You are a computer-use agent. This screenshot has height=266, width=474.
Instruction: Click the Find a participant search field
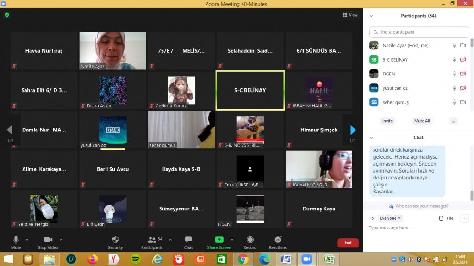click(x=419, y=32)
